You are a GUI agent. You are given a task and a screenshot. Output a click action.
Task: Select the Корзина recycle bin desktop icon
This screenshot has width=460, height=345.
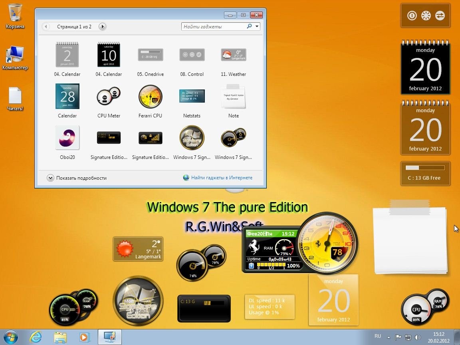[x=15, y=16]
